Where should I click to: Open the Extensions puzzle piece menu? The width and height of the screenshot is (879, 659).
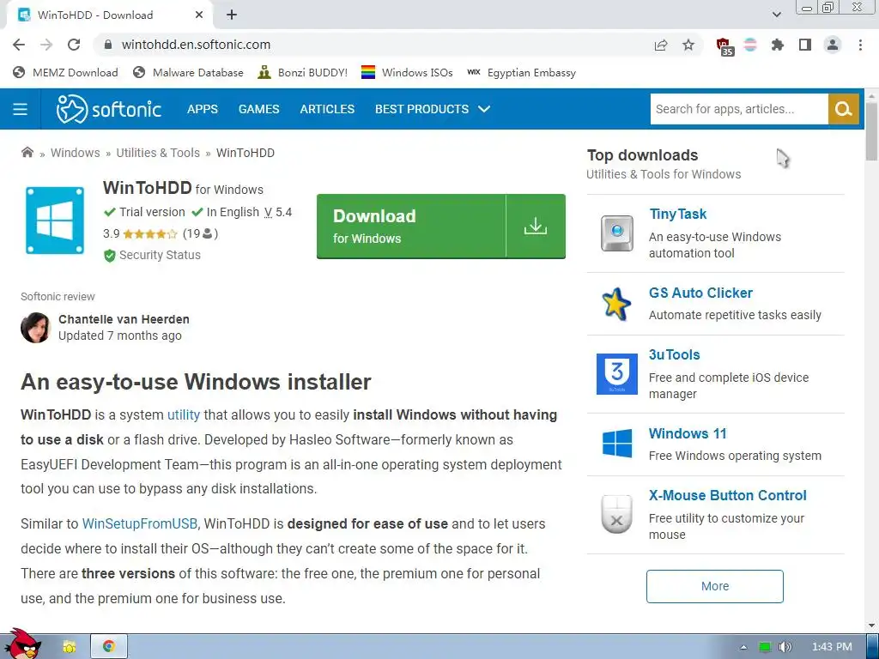click(778, 45)
